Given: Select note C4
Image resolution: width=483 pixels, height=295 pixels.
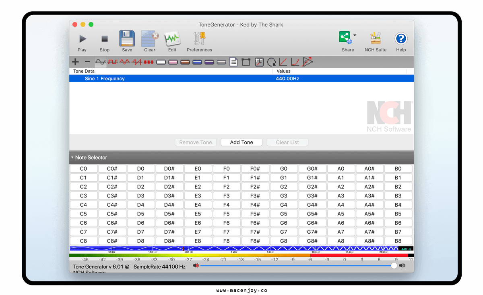Looking at the screenshot, I should 84,205.
